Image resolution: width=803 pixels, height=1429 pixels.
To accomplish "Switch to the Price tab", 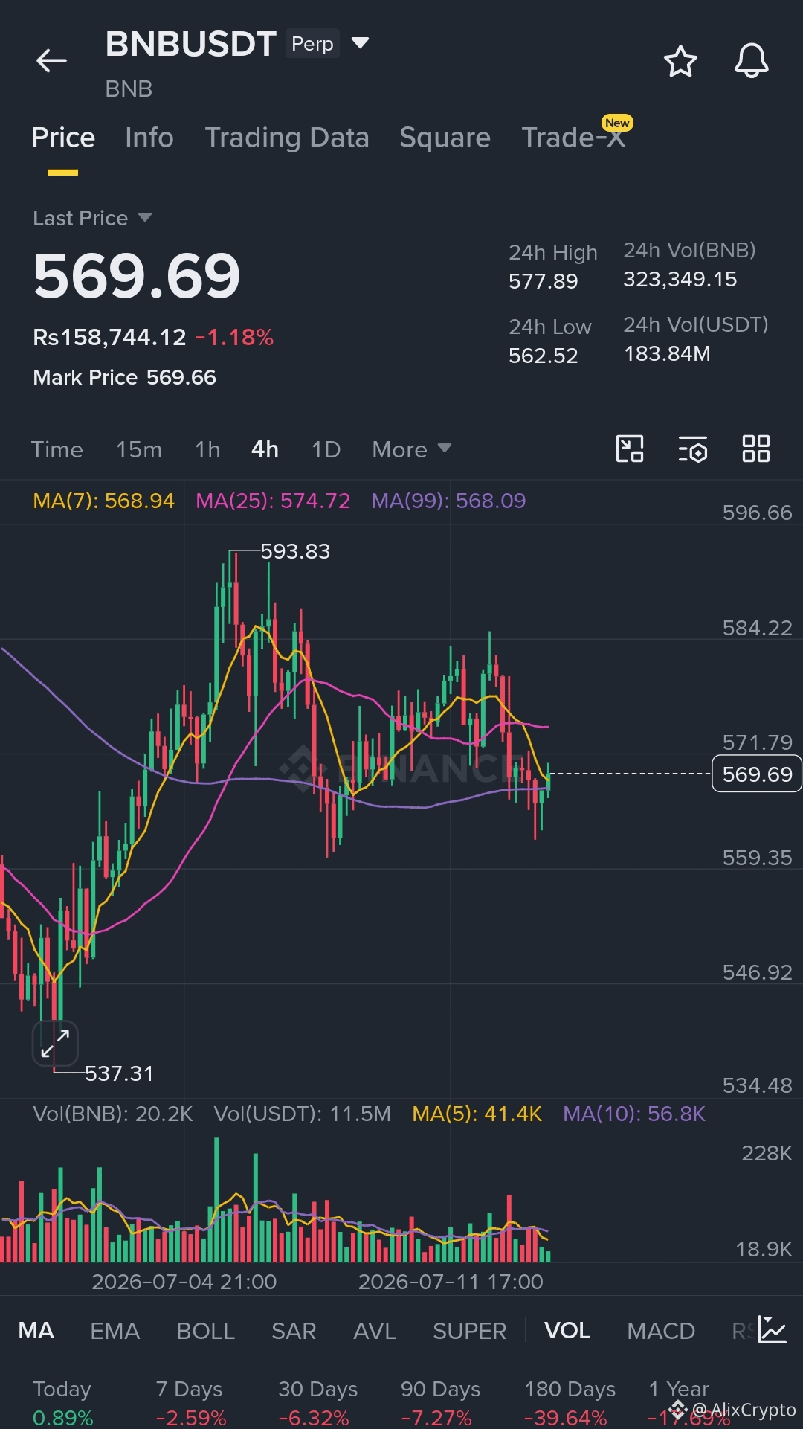I will (63, 138).
